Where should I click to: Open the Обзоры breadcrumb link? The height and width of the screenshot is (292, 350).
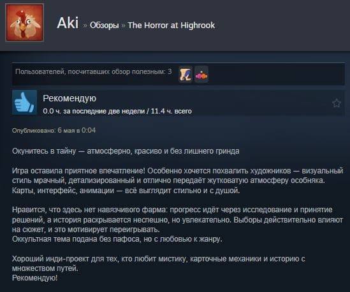(105, 26)
